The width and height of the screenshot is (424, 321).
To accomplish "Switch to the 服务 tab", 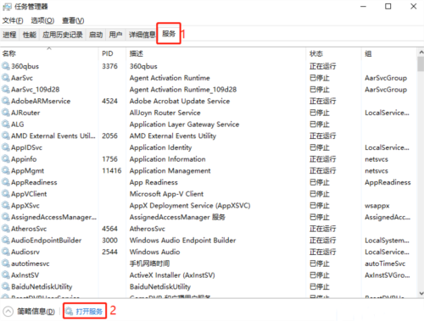I will coord(169,34).
